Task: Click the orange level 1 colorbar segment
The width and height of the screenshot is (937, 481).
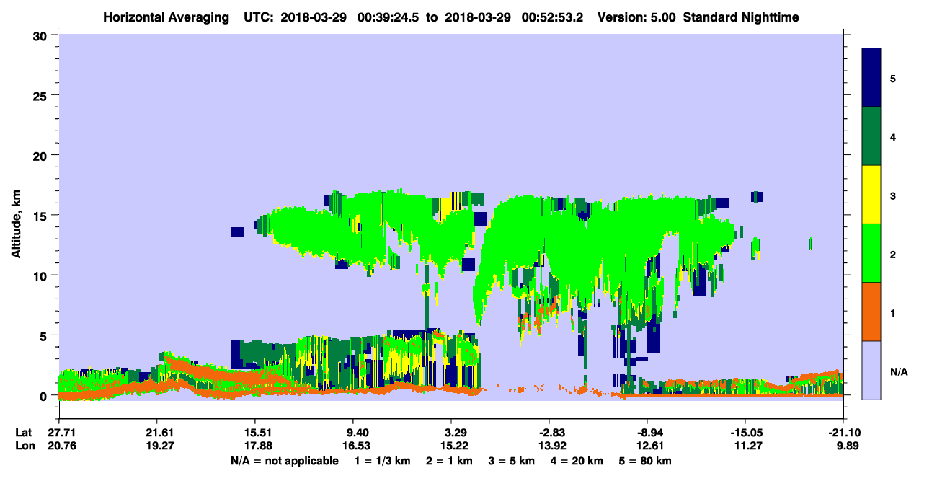Action: coord(871,312)
